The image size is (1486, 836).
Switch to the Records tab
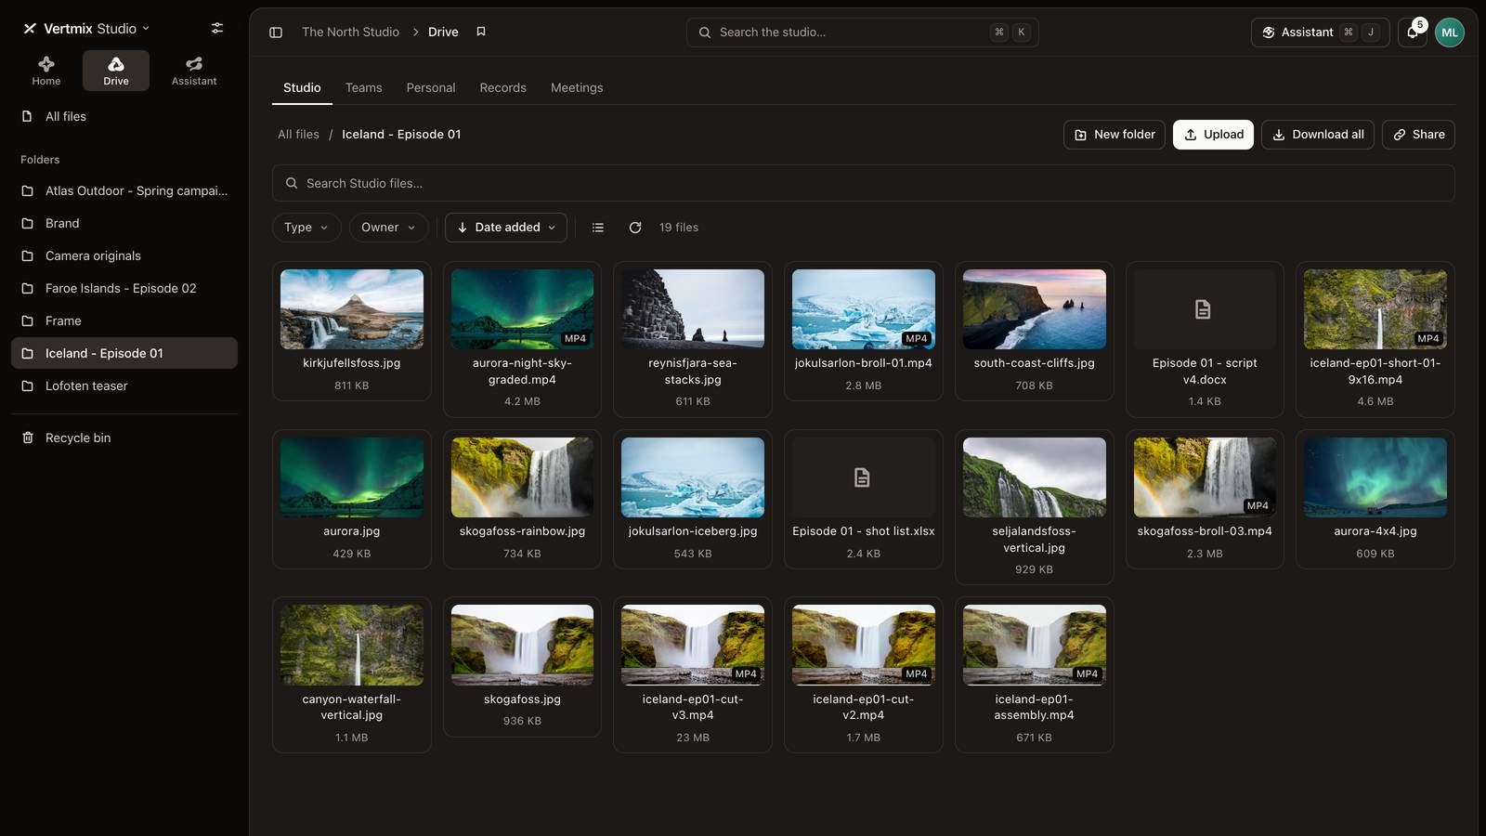(x=502, y=87)
